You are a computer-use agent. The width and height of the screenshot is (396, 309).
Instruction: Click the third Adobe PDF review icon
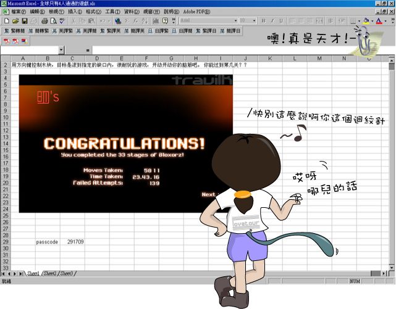[25, 41]
